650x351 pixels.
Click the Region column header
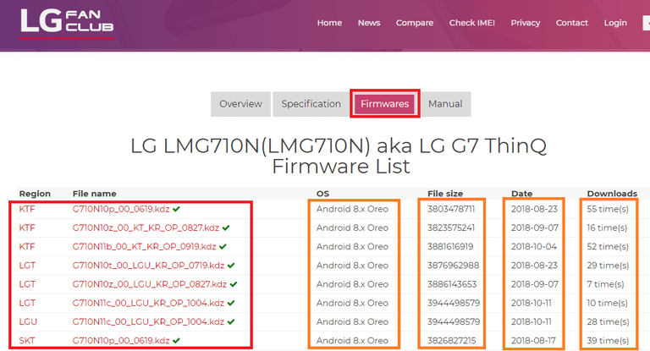pos(35,194)
